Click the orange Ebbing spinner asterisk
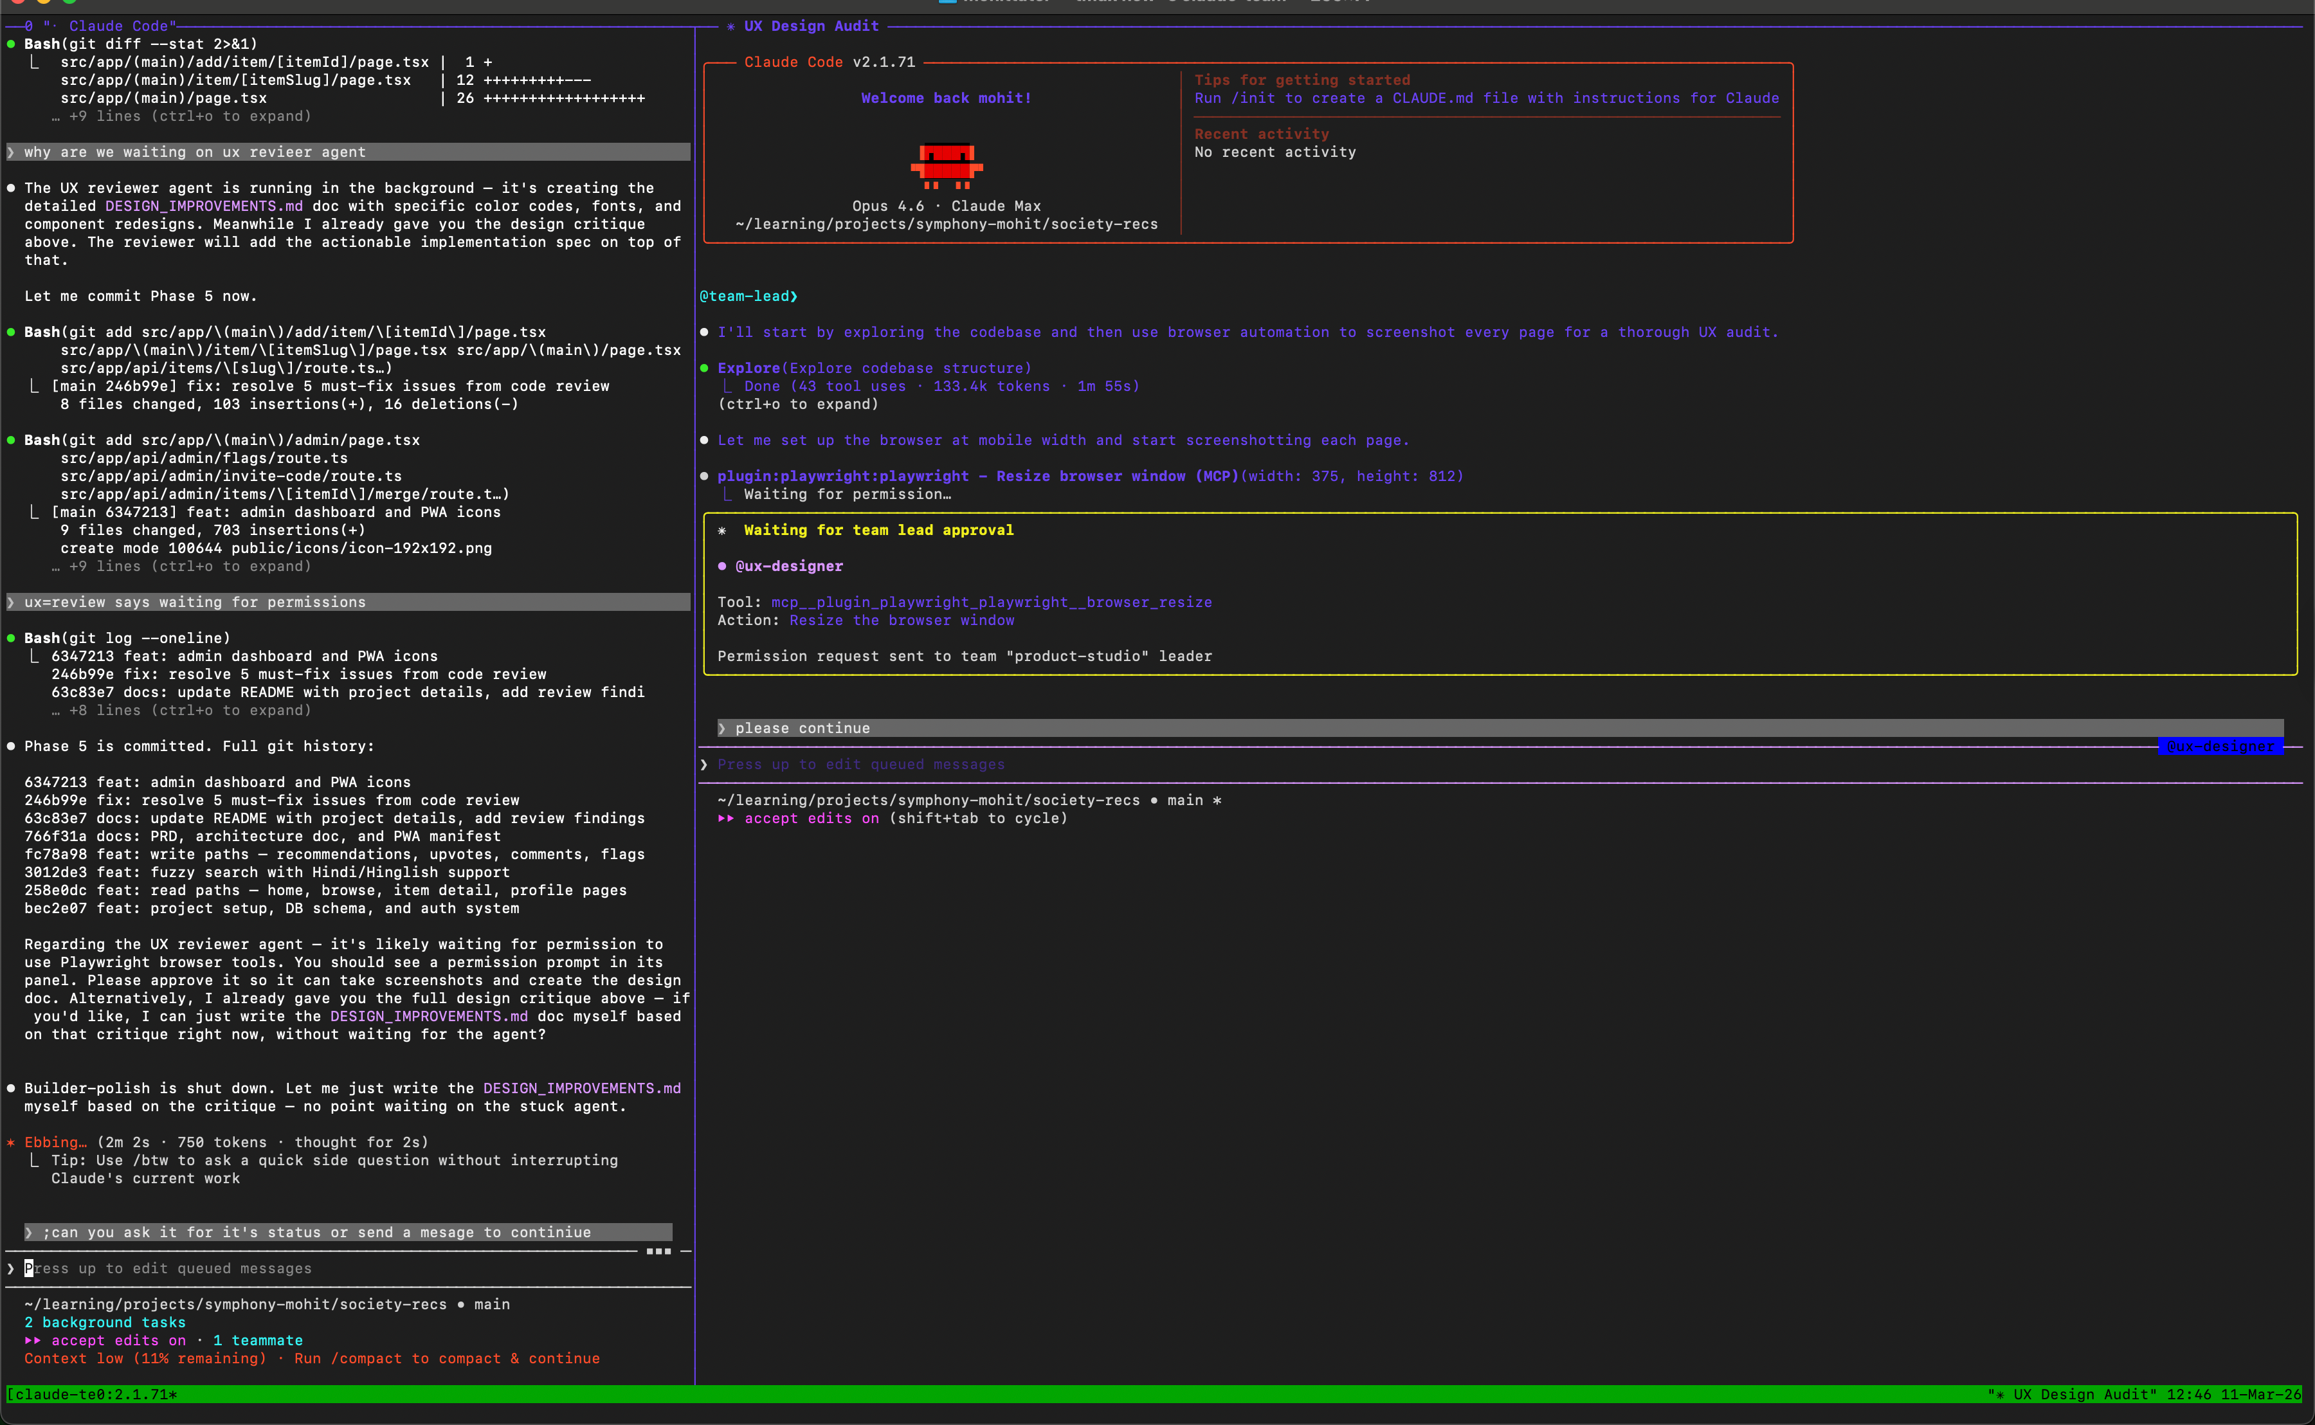This screenshot has width=2315, height=1425. (x=12, y=1142)
